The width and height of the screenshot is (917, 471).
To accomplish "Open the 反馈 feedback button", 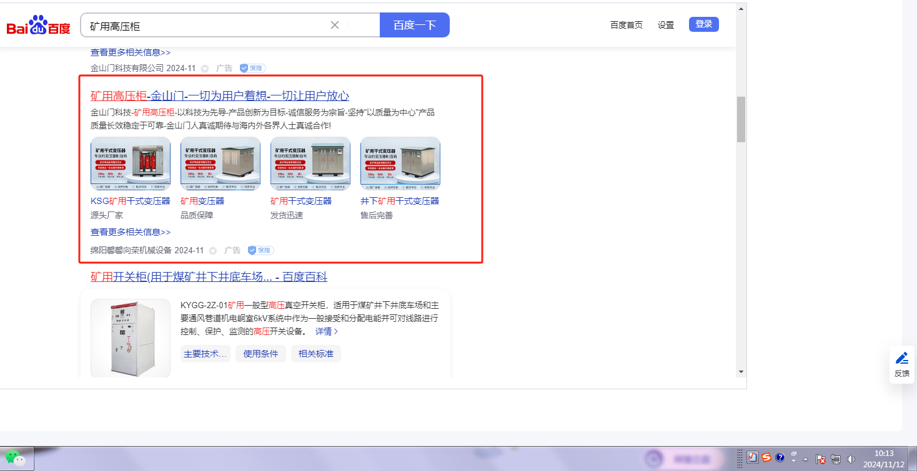I will point(902,364).
